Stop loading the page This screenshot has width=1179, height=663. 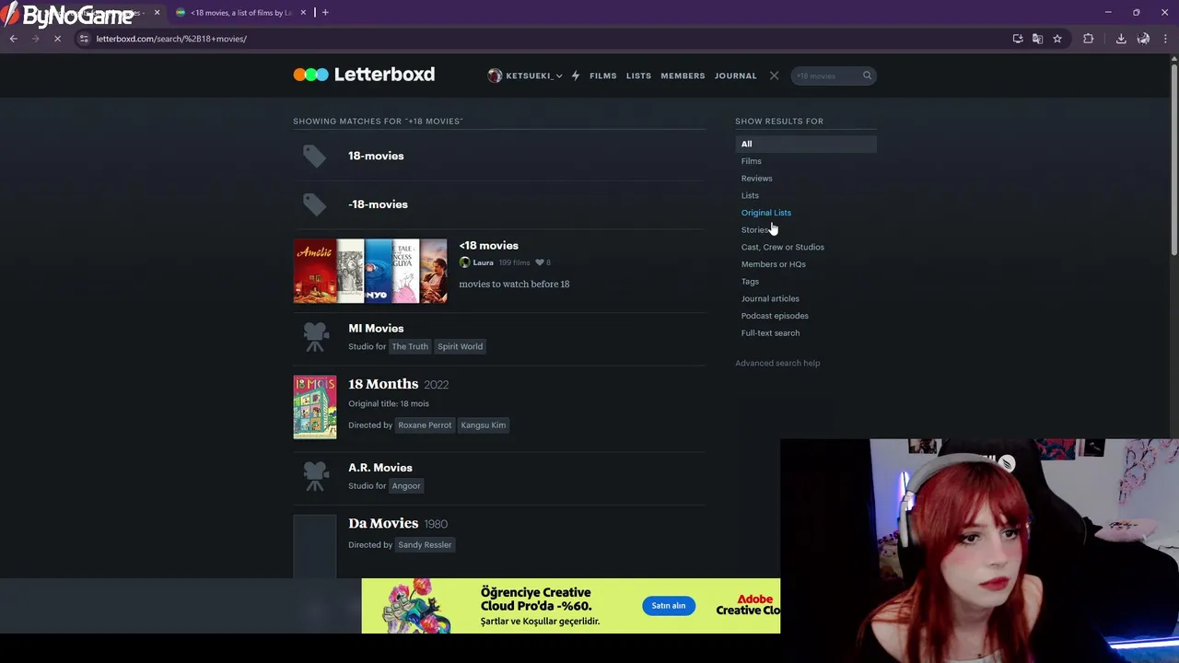pos(57,39)
